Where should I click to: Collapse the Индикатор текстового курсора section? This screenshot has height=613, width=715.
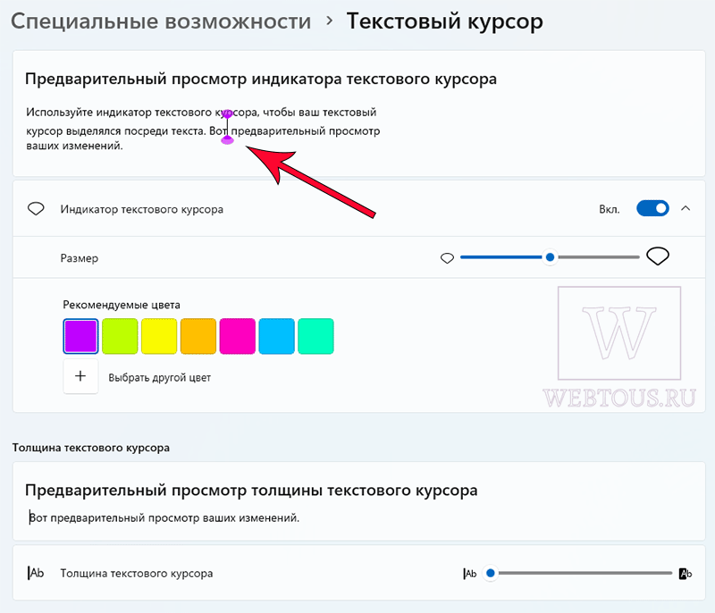point(686,209)
